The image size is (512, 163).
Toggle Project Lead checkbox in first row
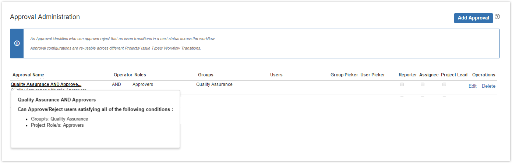coord(444,84)
